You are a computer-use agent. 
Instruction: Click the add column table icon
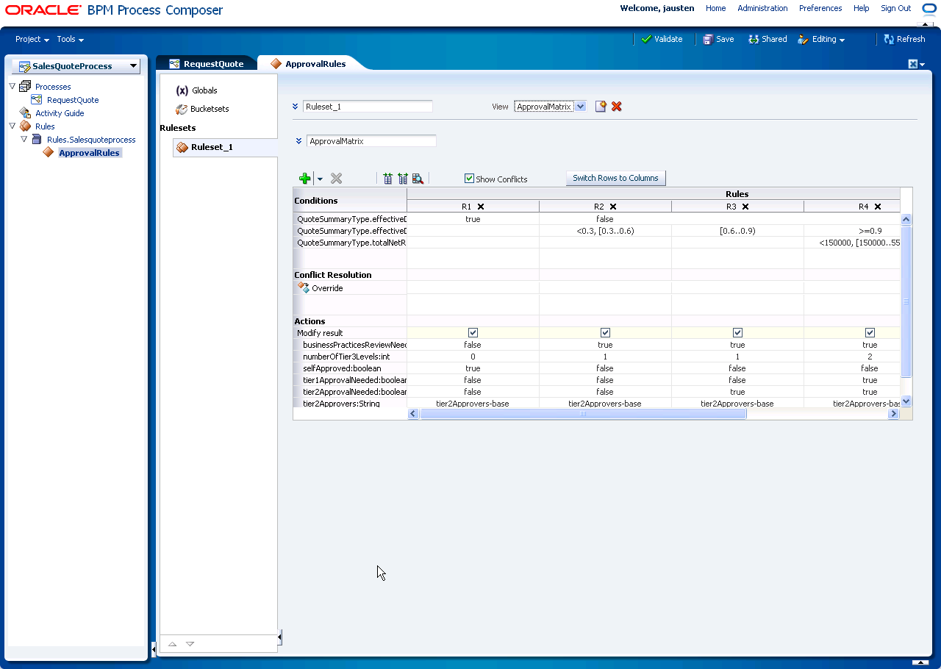403,178
